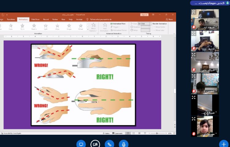230x147 pixels.
Task: Adjust the zoom slider in status bar
Action: [157, 134]
